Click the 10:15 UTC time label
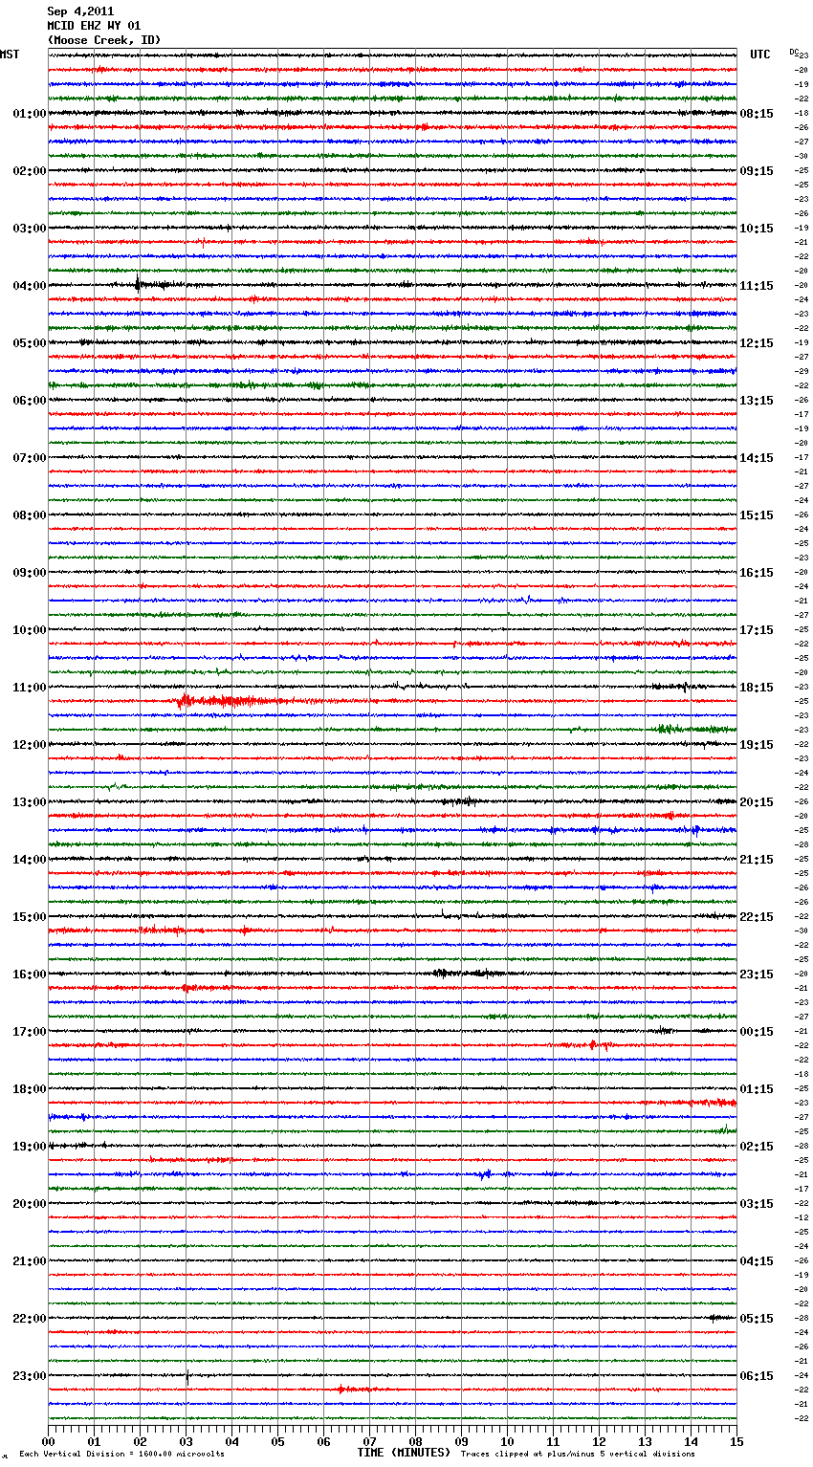Image resolution: width=813 pixels, height=1467 pixels. tap(757, 229)
